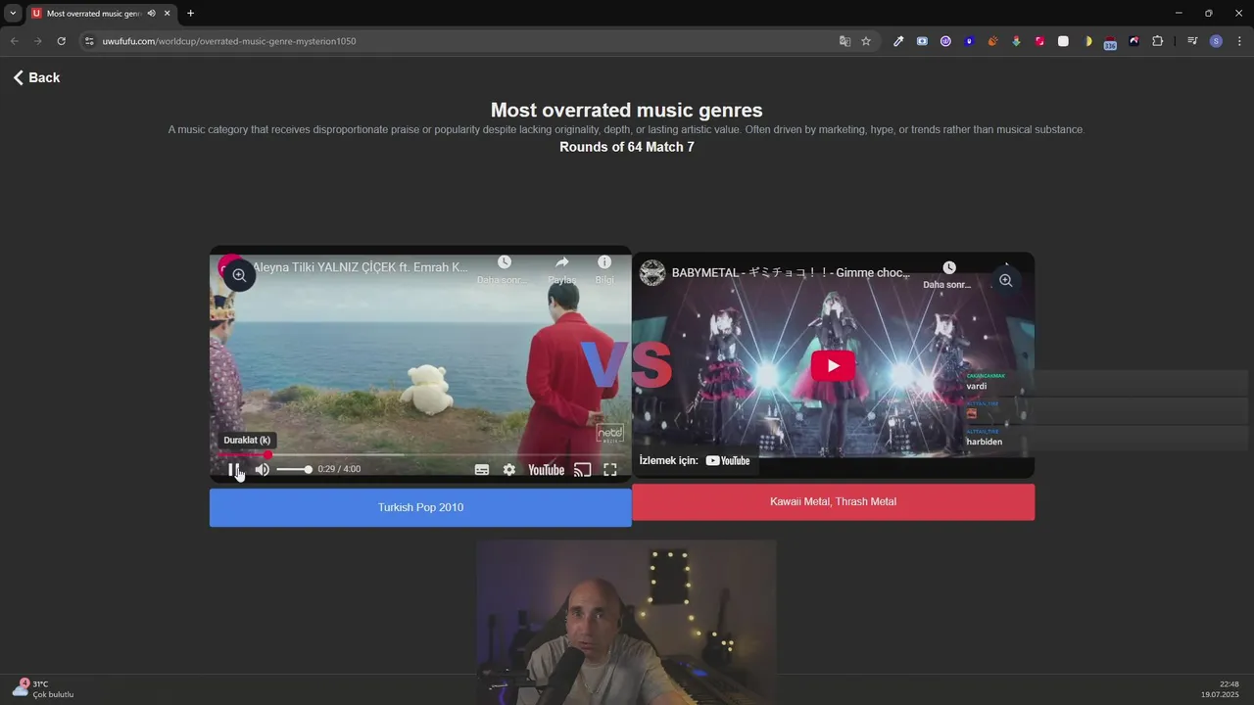Zoom the right video with magnifier icon

1005,281
